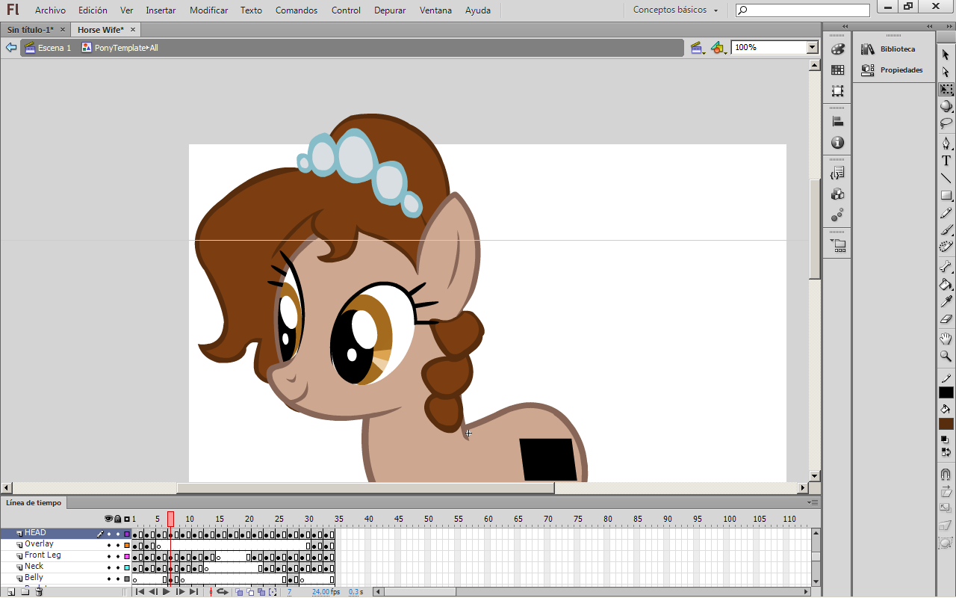Open the Edit Symbols dropdown
Image resolution: width=956 pixels, height=598 pixels.
718,48
